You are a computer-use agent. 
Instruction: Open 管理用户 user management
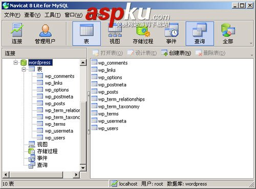[x=45, y=34]
